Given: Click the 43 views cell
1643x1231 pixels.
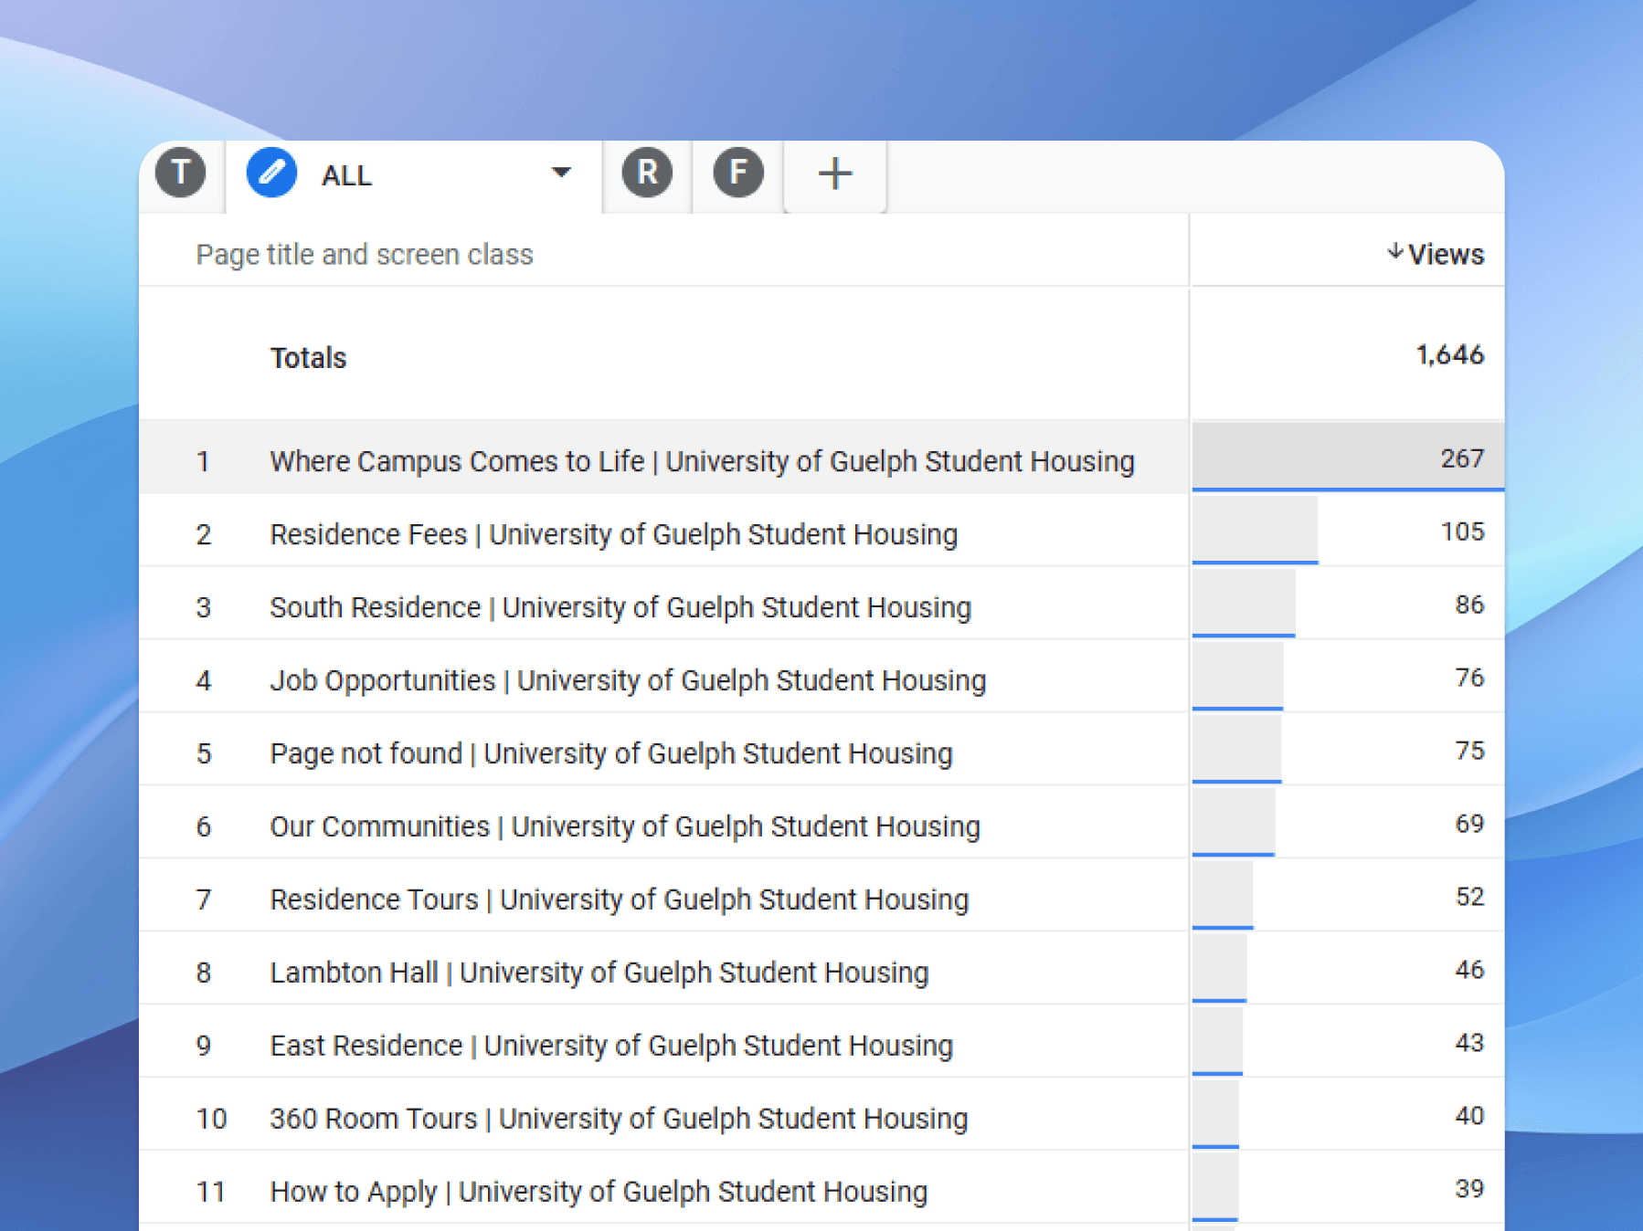Looking at the screenshot, I should click(1348, 1042).
